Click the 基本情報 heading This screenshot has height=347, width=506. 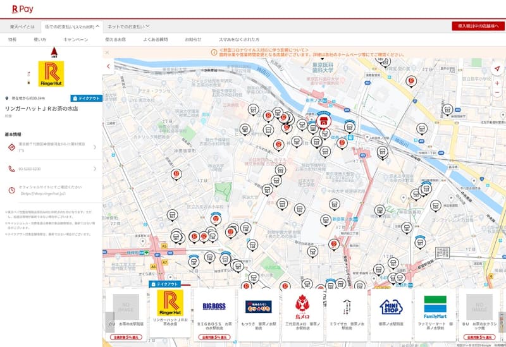13,134
